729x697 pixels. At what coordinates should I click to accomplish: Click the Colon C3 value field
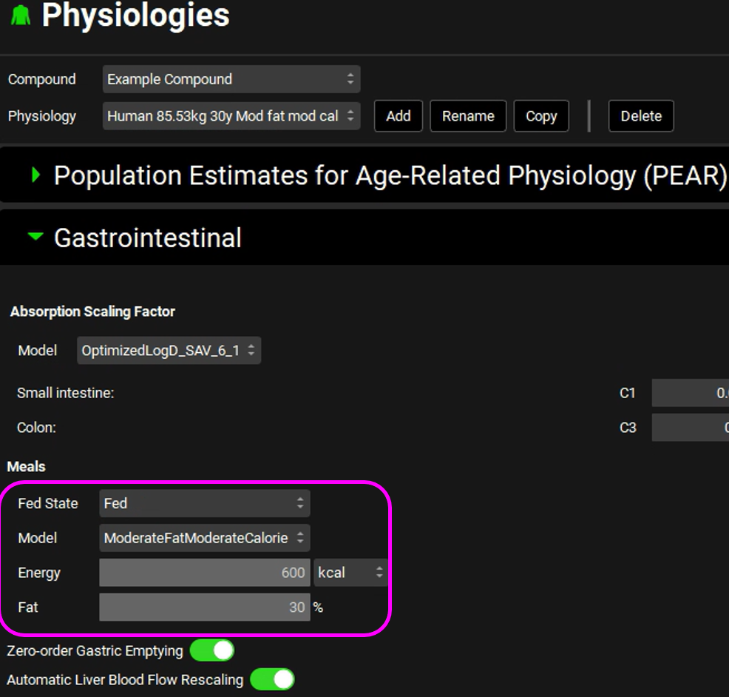click(x=689, y=428)
